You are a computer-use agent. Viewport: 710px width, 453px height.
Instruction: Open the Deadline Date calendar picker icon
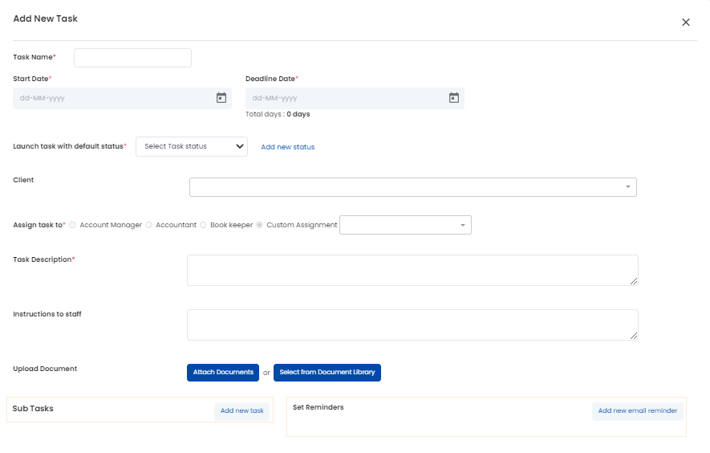coord(454,98)
